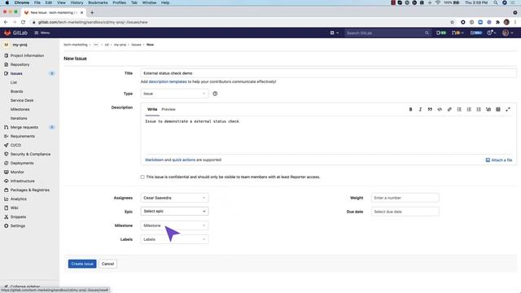Click the Title input field
This screenshot has width=521, height=293.
coord(328,73)
